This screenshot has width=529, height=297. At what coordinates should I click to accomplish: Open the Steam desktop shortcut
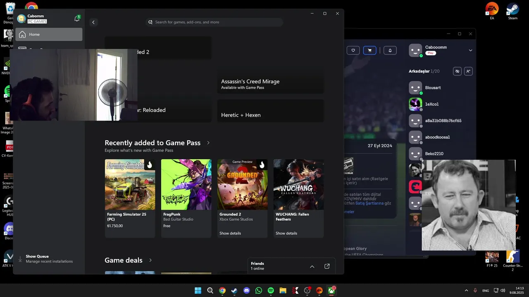coord(512,11)
